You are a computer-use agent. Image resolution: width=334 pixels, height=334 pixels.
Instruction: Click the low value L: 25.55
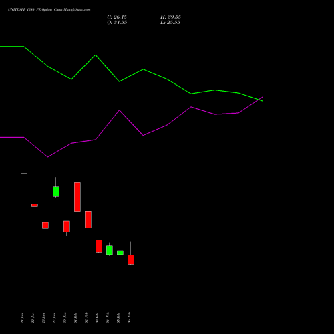point(170,23)
